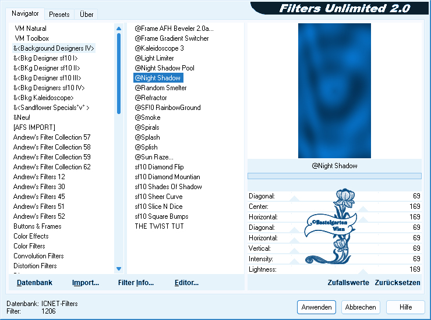Select THE TWIST TUT filter

coord(159,226)
